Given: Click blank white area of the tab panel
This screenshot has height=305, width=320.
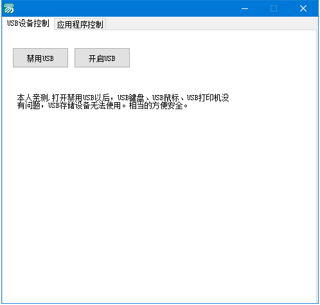Looking at the screenshot, I should coord(159,193).
